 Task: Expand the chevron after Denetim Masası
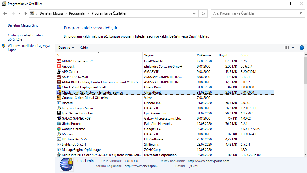tap(66, 13)
